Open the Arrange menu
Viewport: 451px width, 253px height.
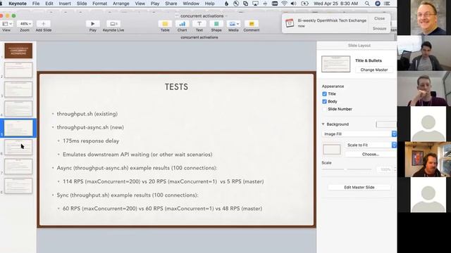click(121, 4)
